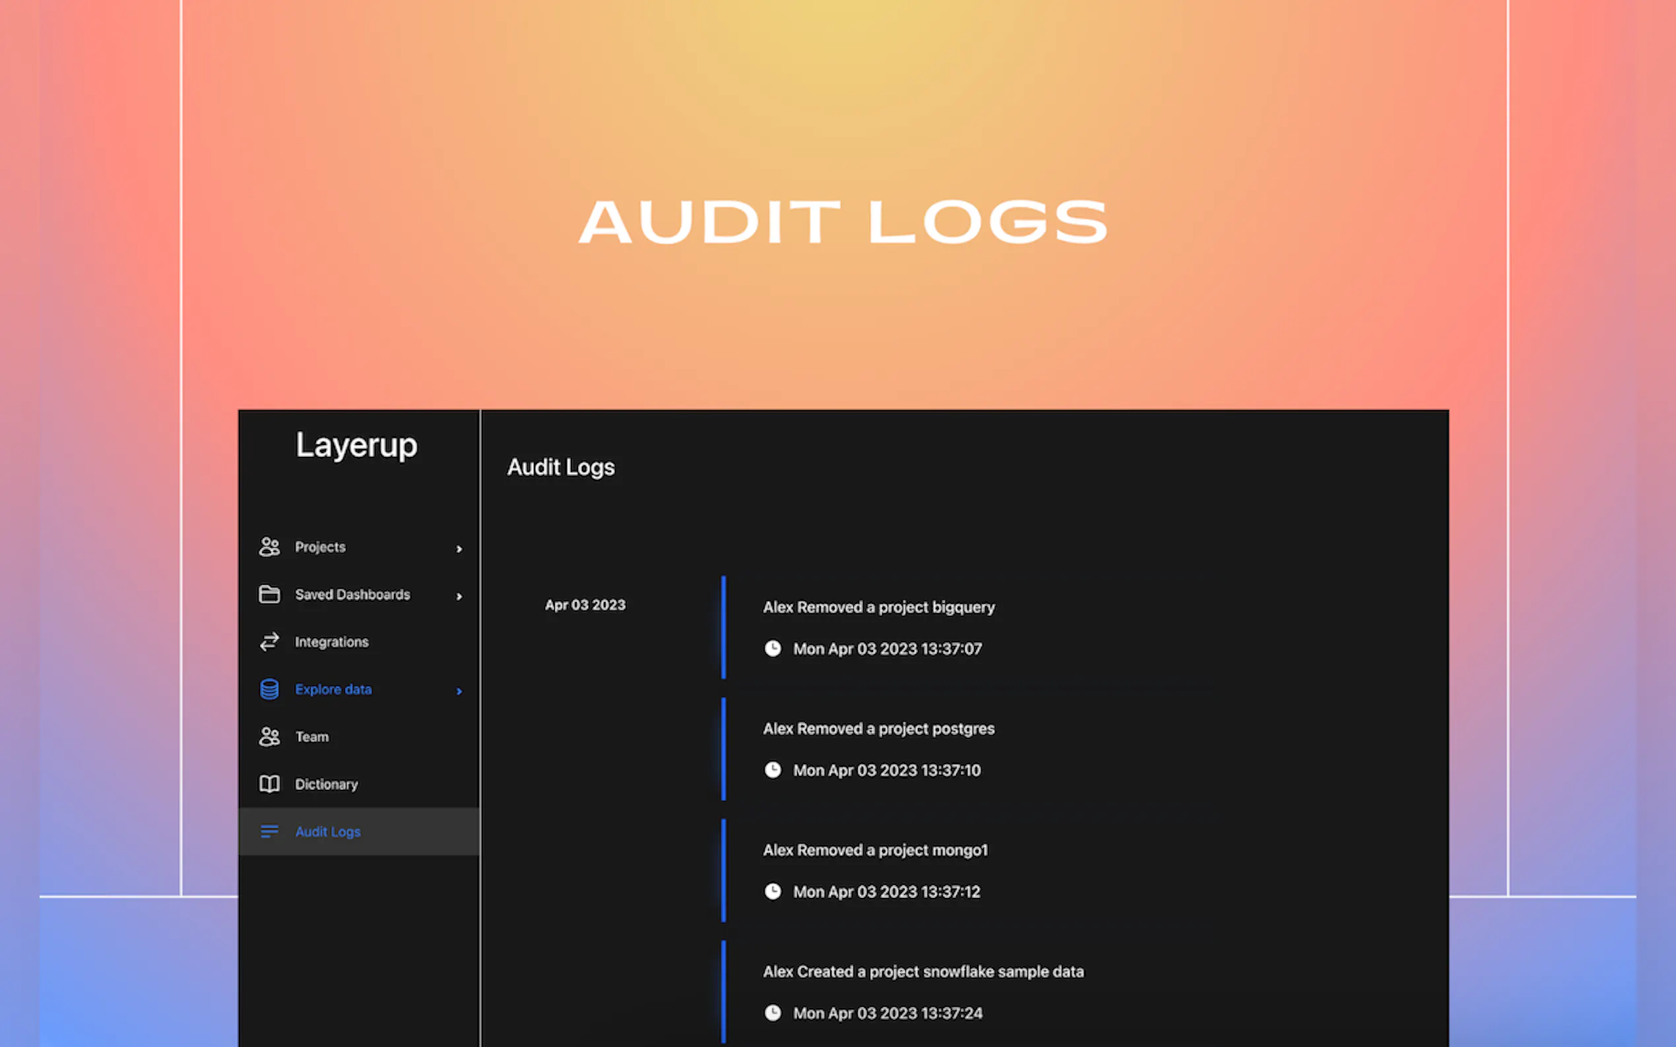Click the Projects people icon
This screenshot has height=1047, width=1676.
[x=269, y=547]
